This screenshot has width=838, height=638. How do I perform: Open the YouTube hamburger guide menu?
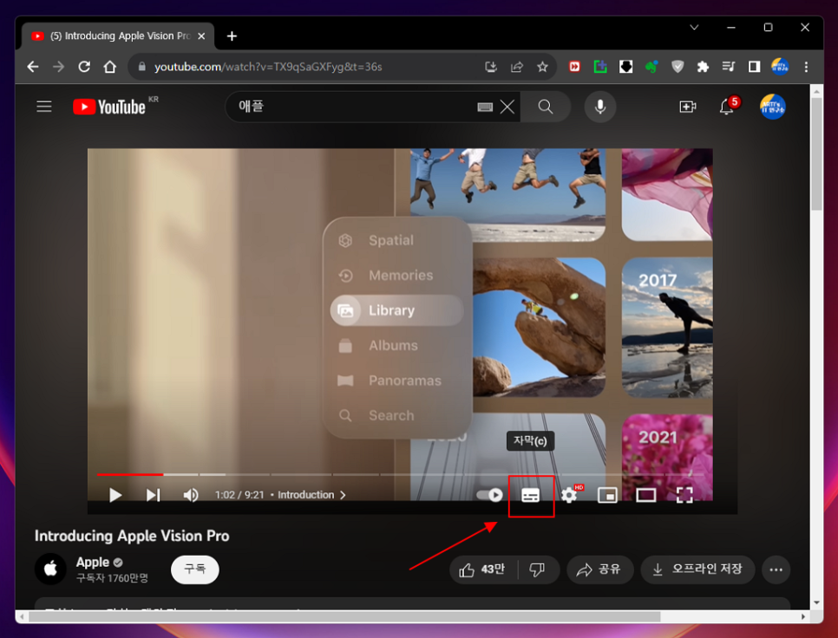tap(44, 107)
